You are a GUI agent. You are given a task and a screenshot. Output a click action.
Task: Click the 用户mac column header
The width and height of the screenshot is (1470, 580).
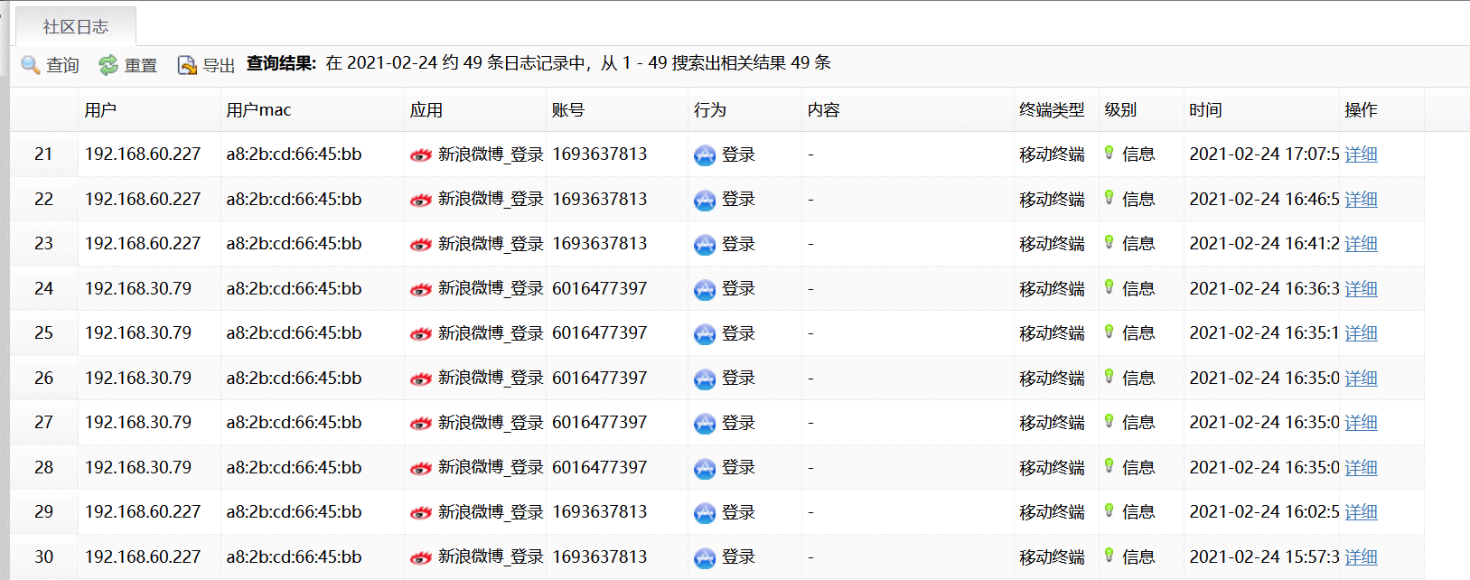click(x=258, y=110)
